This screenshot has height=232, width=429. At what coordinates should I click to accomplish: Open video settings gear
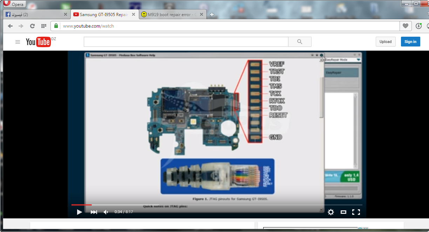click(331, 212)
